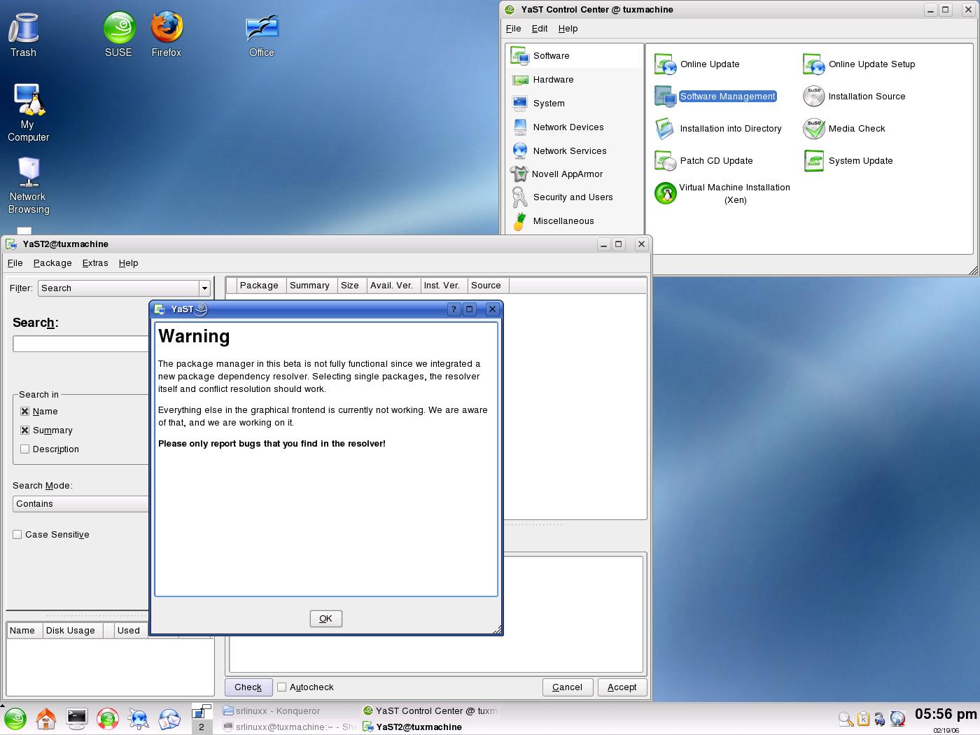Uncheck the Summary search option
Viewport: 980px width, 735px height.
coord(25,430)
